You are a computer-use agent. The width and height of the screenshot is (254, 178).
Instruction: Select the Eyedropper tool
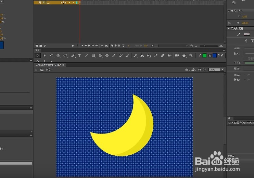[x=156, y=55]
